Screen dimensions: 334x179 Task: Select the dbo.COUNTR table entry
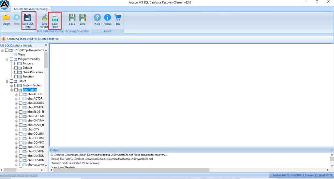36,147
